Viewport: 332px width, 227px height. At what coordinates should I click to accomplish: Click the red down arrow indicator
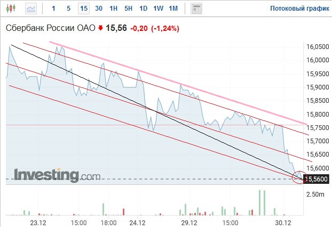coord(100,28)
